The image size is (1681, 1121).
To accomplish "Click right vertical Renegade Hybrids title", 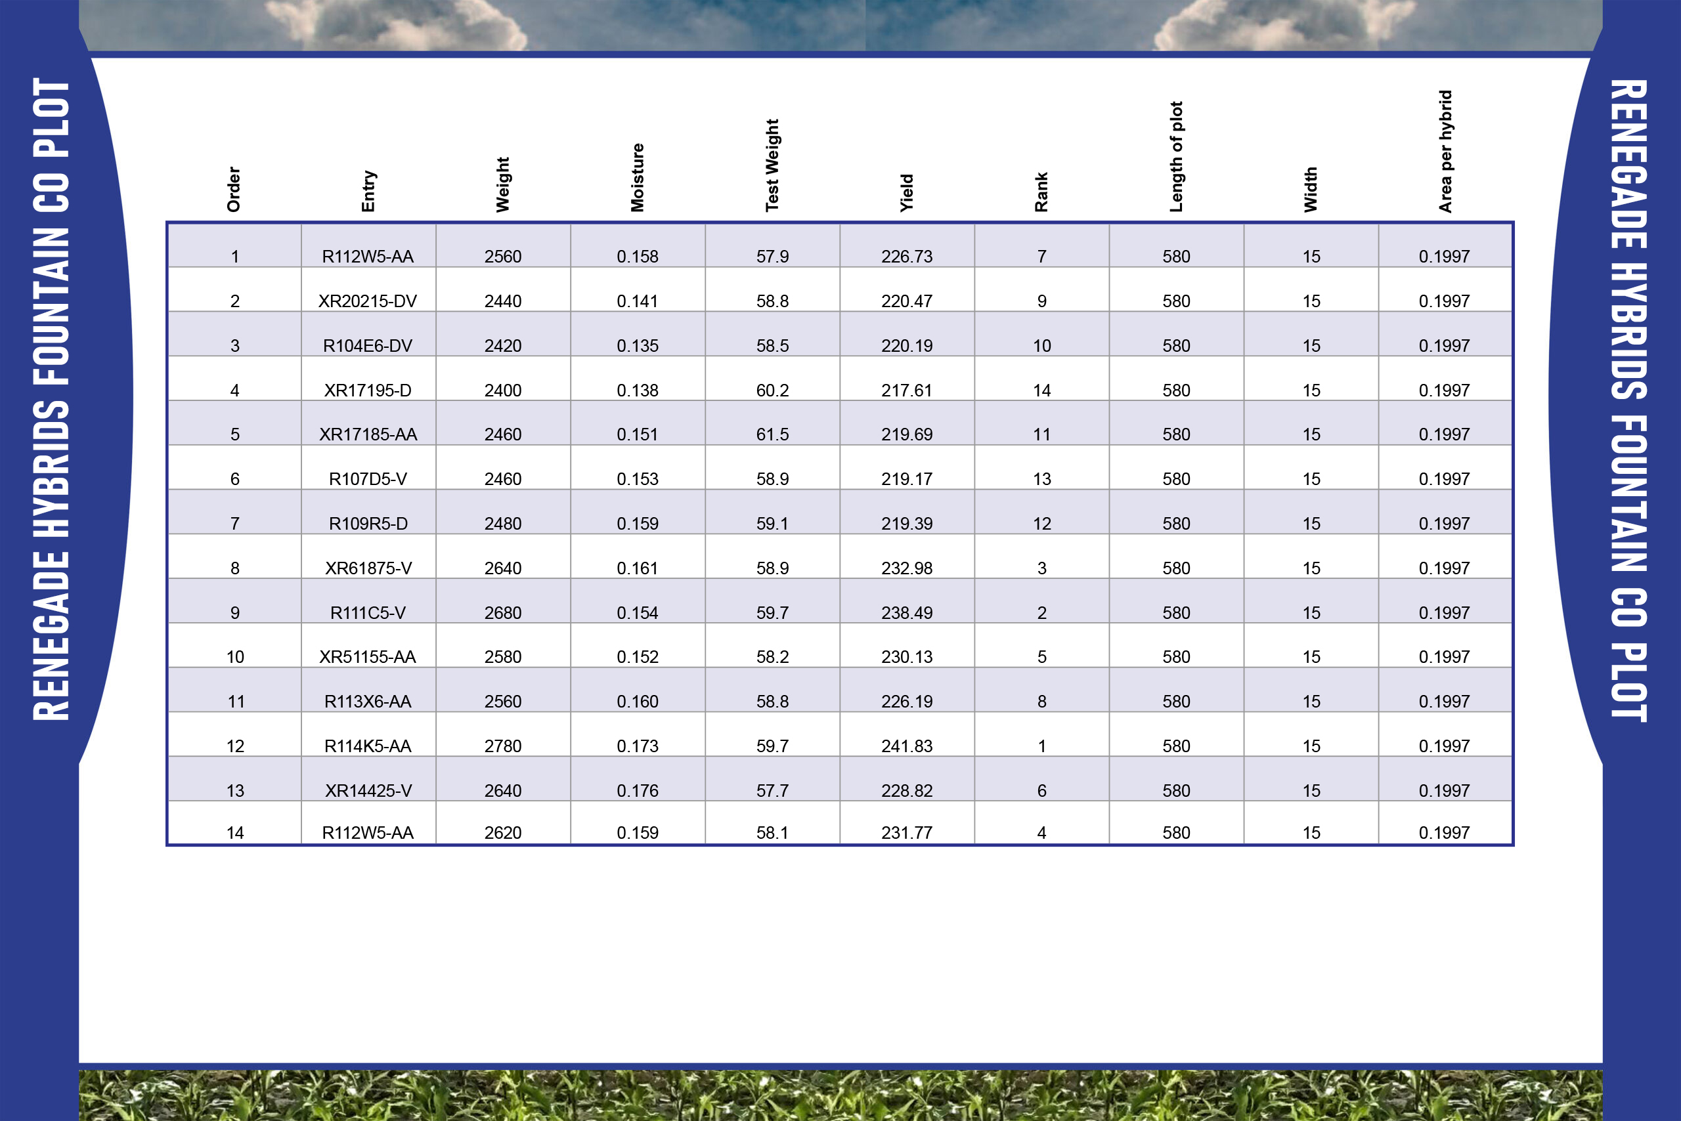I will 1628,400.
